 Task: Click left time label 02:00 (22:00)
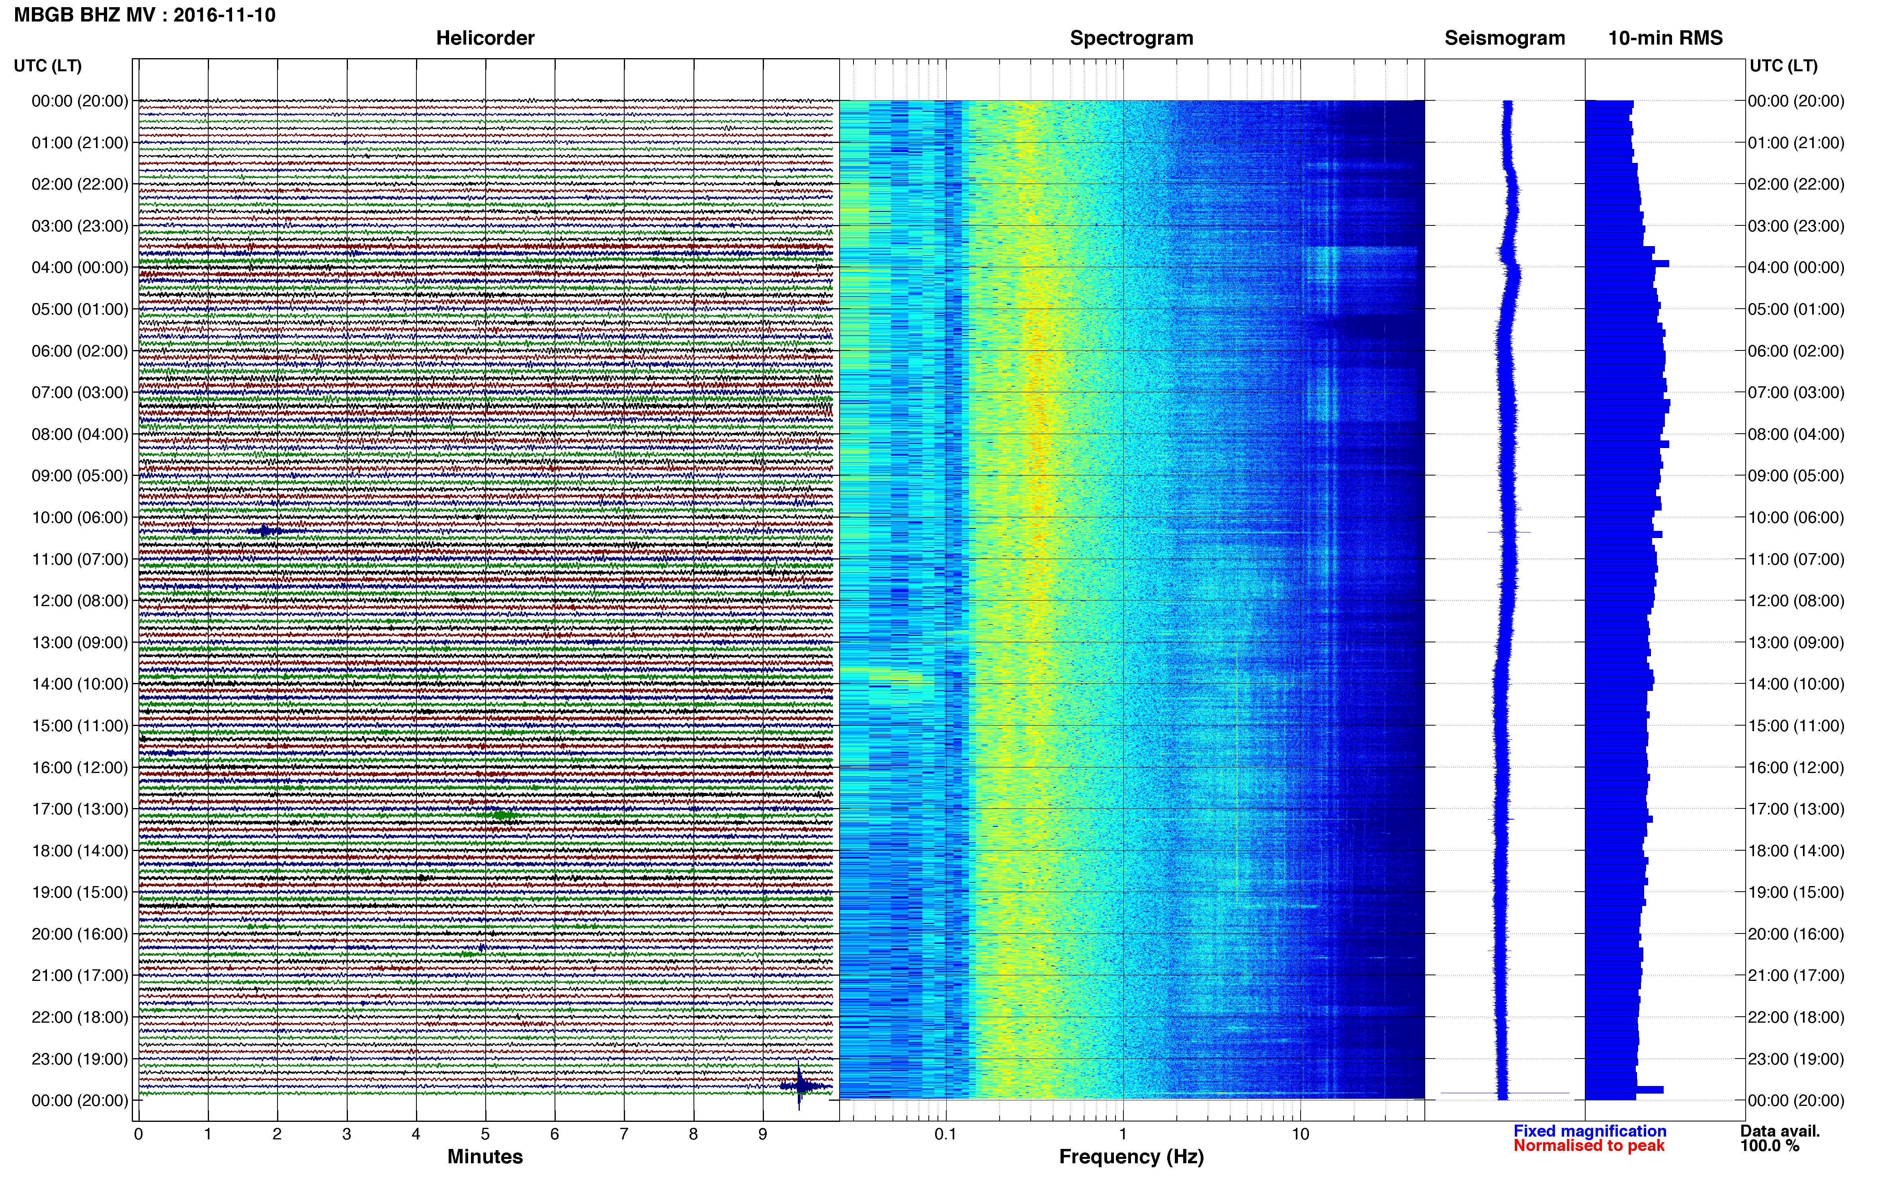pyautogui.click(x=80, y=184)
